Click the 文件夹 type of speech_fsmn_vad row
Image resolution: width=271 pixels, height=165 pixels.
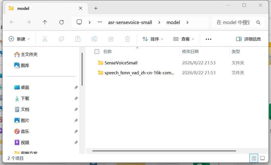point(238,73)
